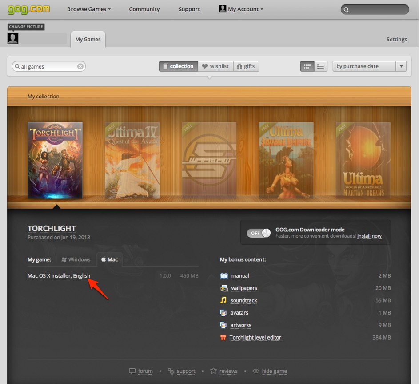Click the artworks icon

[223, 325]
